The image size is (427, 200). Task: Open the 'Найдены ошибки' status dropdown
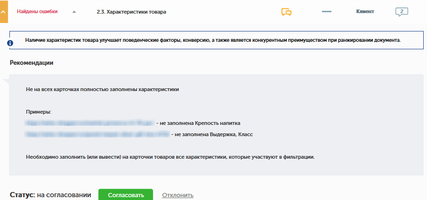(37, 12)
